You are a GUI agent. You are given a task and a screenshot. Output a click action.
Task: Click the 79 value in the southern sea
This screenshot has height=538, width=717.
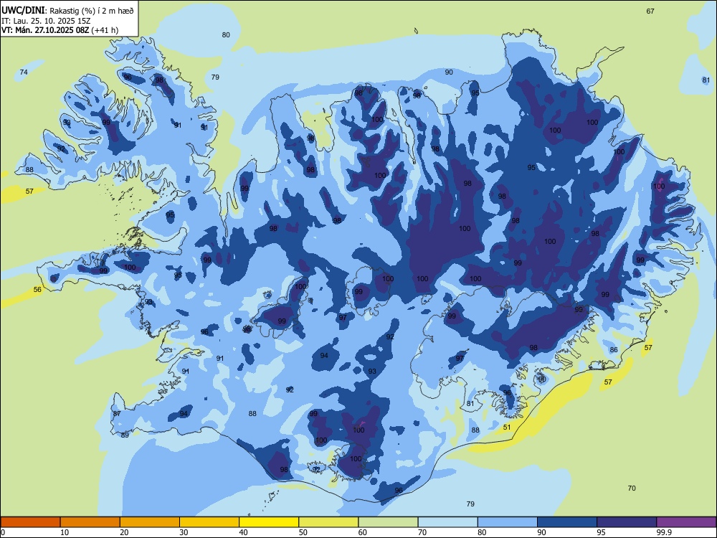[470, 504]
